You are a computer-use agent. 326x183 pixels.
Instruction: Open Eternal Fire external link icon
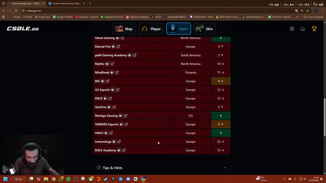(x=118, y=47)
